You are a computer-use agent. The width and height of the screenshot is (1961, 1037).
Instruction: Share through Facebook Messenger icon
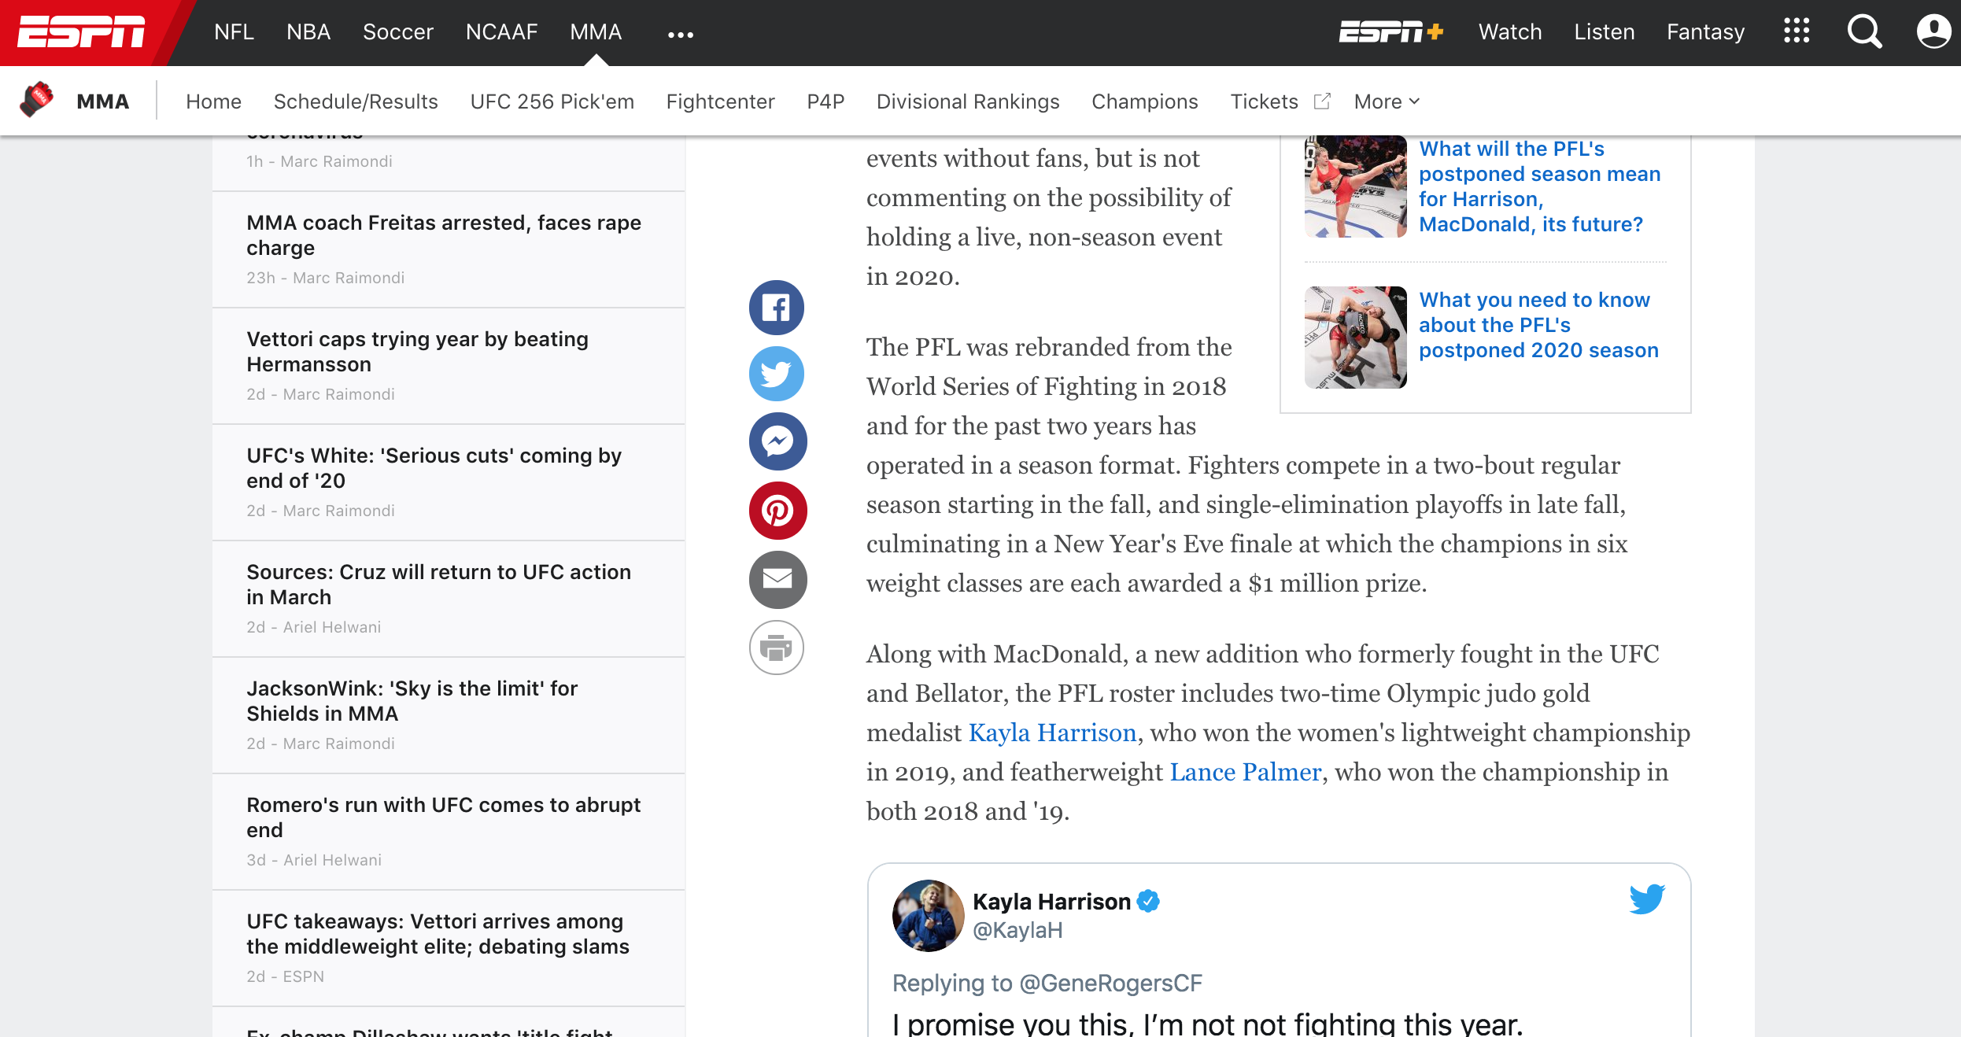click(776, 442)
